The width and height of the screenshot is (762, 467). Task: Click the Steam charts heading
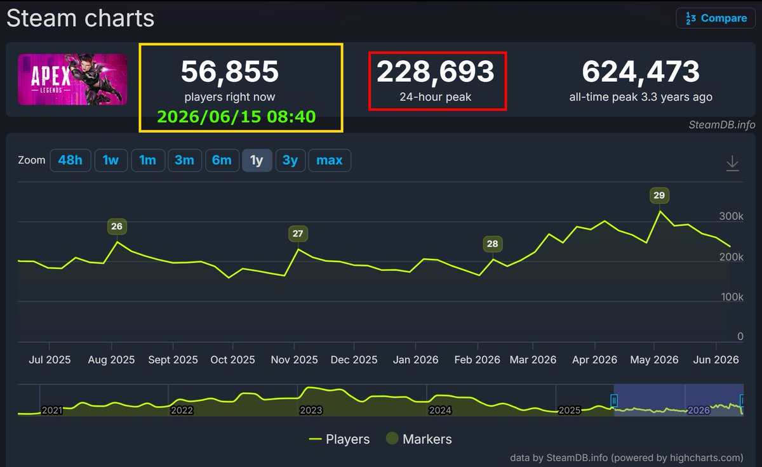81,18
